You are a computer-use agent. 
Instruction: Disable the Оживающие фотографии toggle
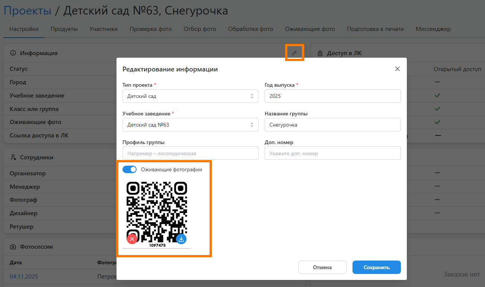pos(130,169)
